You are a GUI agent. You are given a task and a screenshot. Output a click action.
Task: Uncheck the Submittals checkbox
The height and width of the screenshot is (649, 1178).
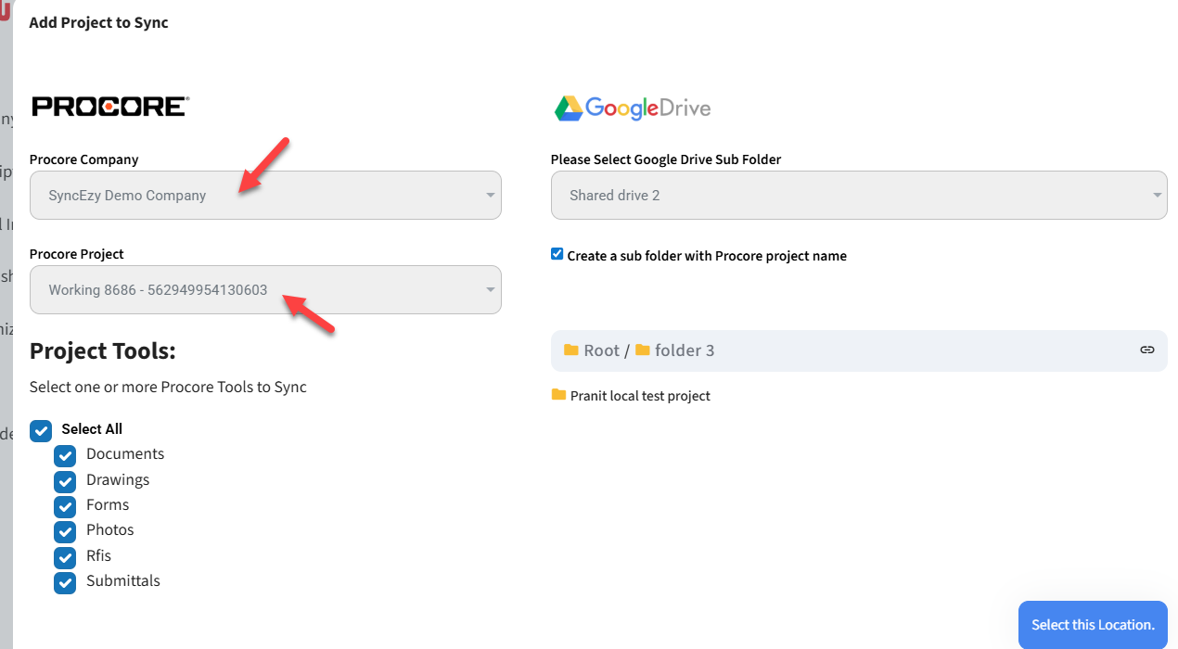pyautogui.click(x=65, y=582)
